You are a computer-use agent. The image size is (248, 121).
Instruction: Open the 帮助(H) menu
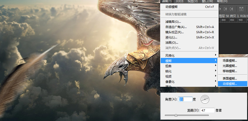click(x=222, y=1)
